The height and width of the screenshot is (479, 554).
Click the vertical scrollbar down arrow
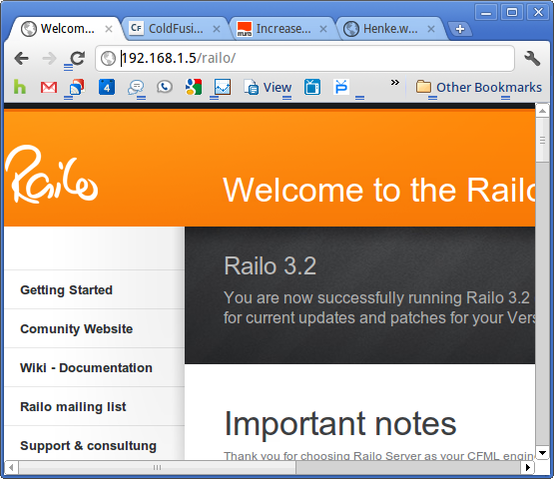coord(542,452)
